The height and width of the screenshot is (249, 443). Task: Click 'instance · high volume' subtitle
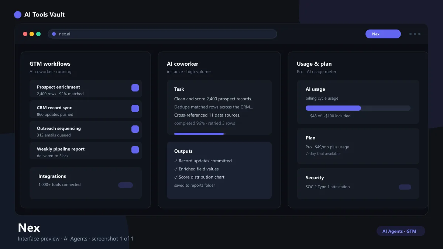[x=189, y=72]
